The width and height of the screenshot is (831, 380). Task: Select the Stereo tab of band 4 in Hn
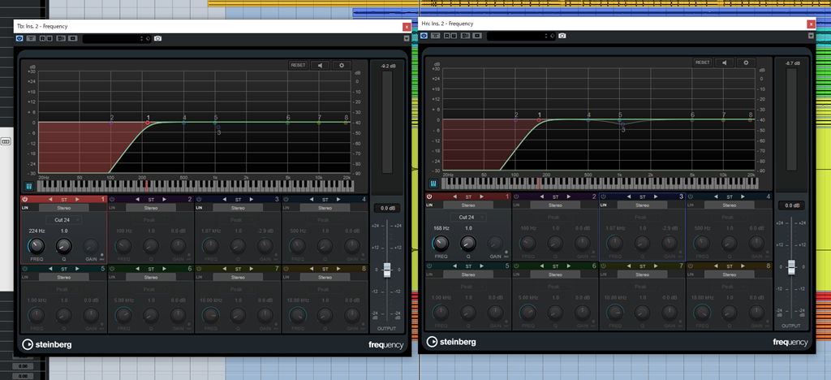(729, 208)
